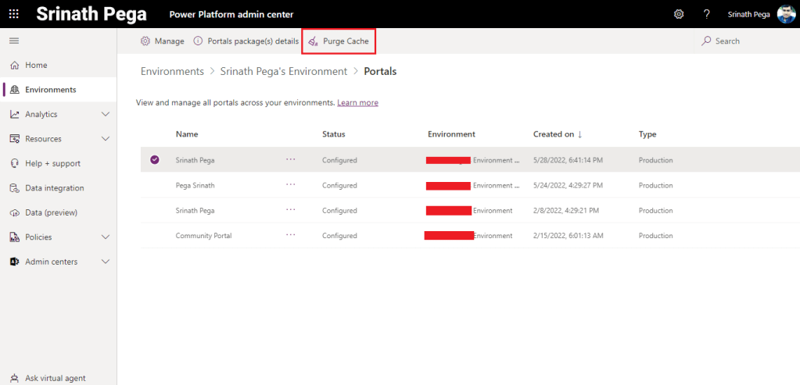Go to Home in sidebar
Viewport: 800px width, 385px height.
[x=36, y=65]
